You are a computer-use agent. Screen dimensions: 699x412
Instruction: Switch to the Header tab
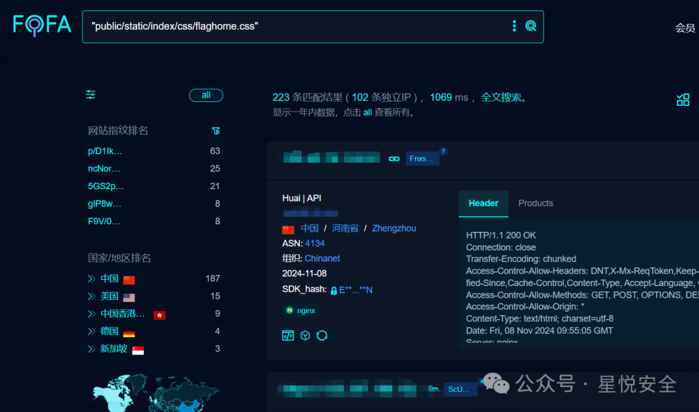pyautogui.click(x=483, y=203)
